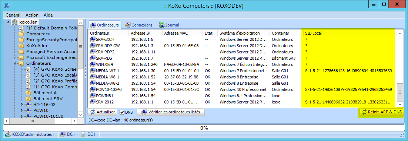Sort by the Système d'exploitation column header
The height and width of the screenshot is (141, 408).
click(244, 33)
